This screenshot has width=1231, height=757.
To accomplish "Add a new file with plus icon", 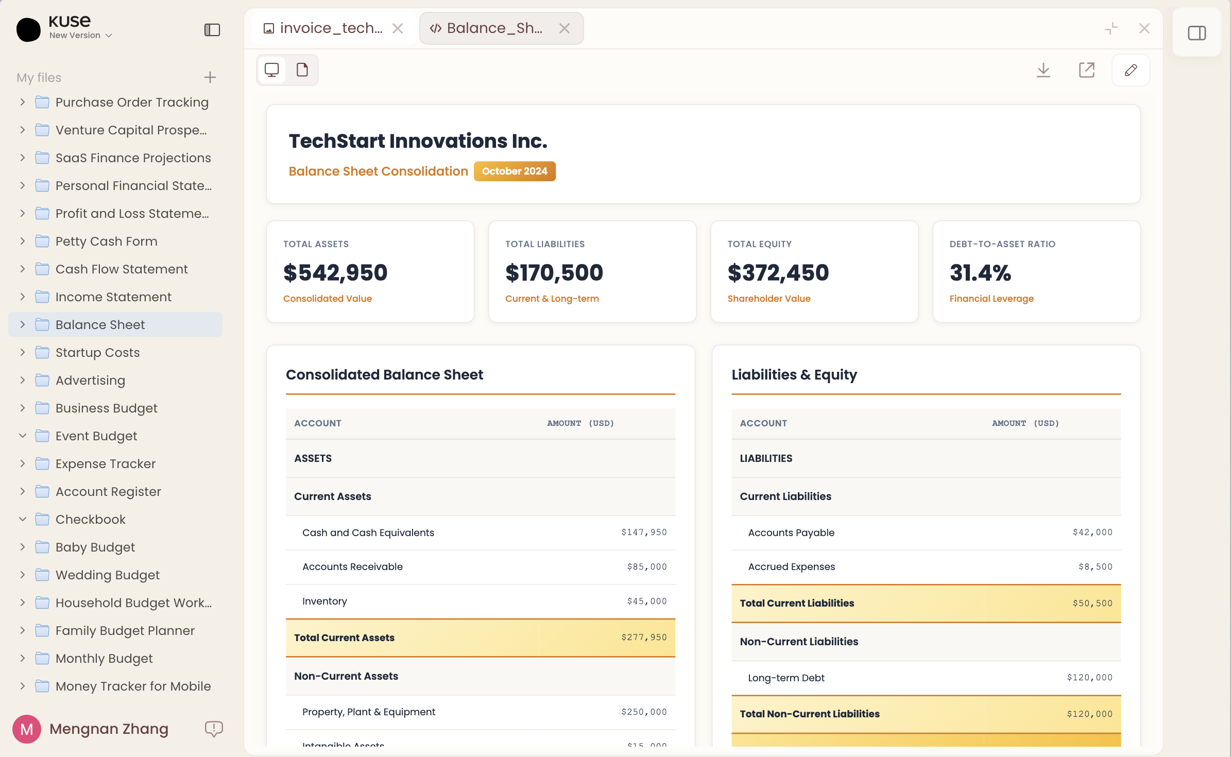I will pos(210,77).
